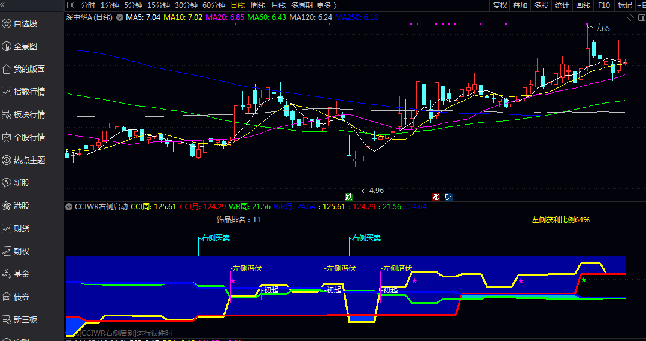The width and height of the screenshot is (646, 341).
Task: Click the 4.96 low price label
Action: click(377, 191)
